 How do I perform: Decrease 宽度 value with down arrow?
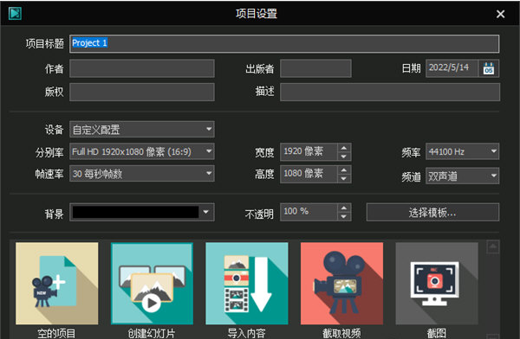344,156
